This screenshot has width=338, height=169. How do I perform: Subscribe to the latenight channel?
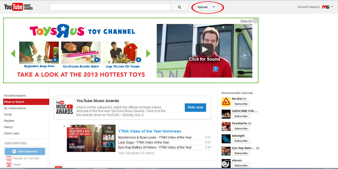coord(241,141)
